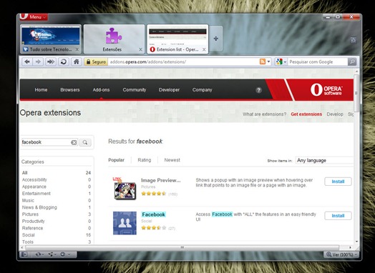This screenshot has height=273, width=375.
Task: Open the Get extensions link
Action: (306, 114)
